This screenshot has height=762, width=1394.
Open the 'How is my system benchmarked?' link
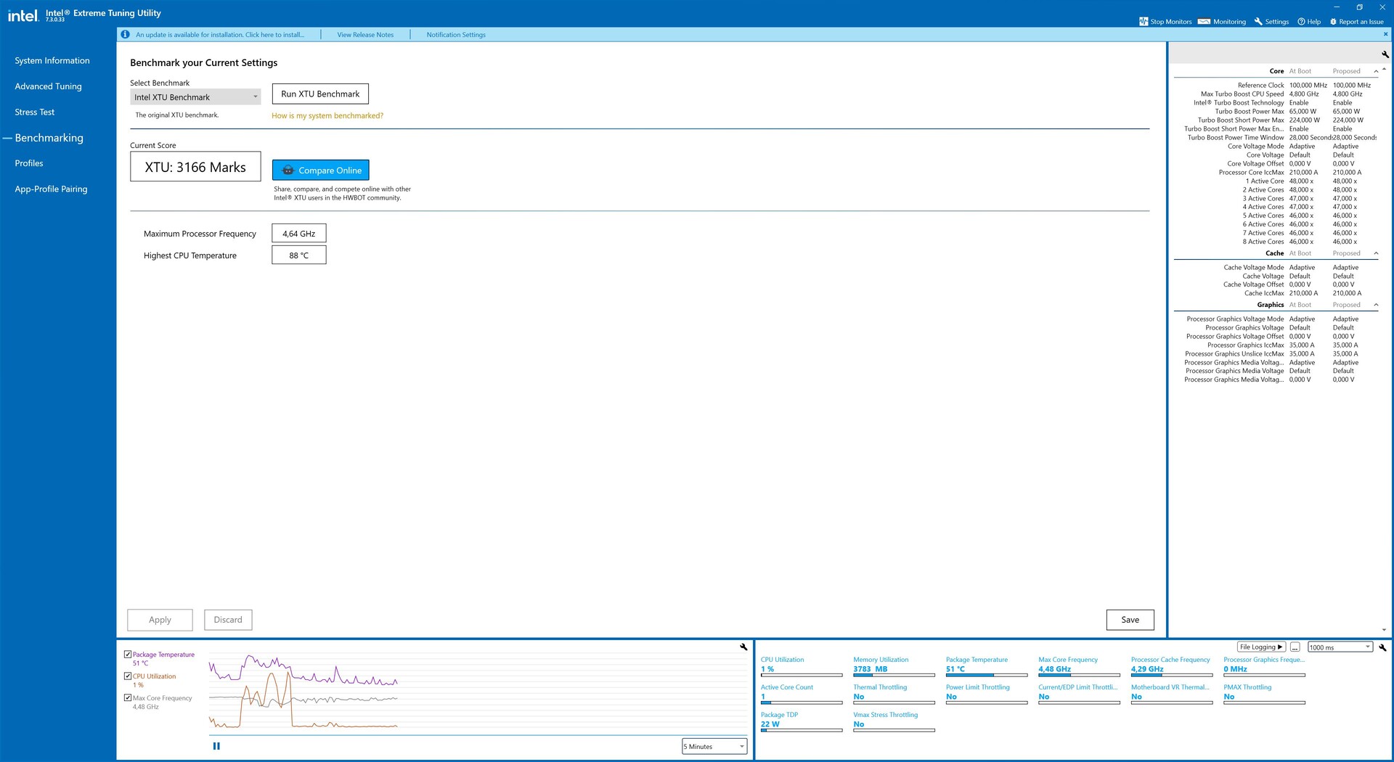327,116
